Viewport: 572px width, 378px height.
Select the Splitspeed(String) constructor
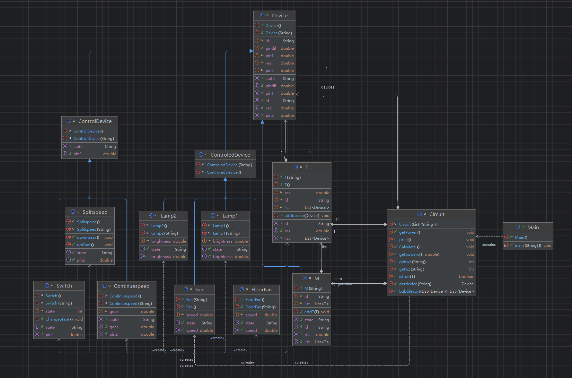point(90,229)
